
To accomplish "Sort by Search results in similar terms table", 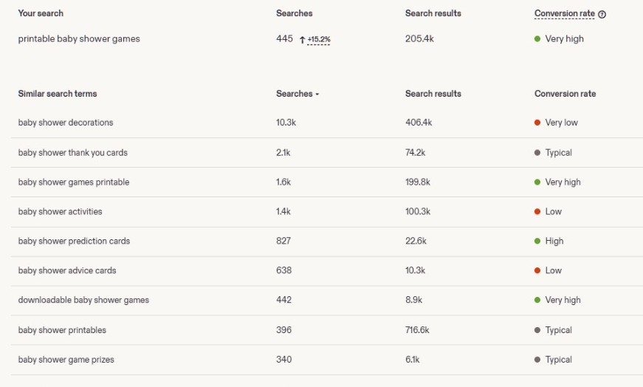I will point(433,94).
